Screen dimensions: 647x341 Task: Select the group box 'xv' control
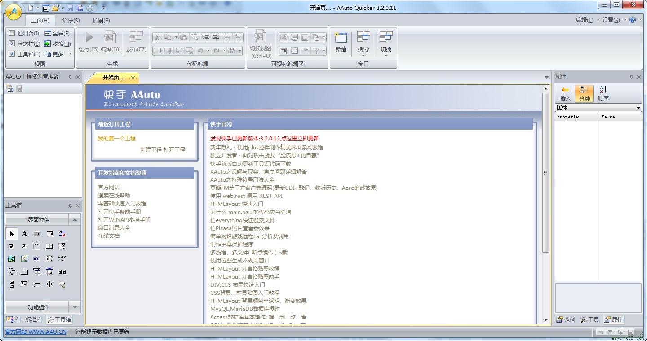click(37, 246)
